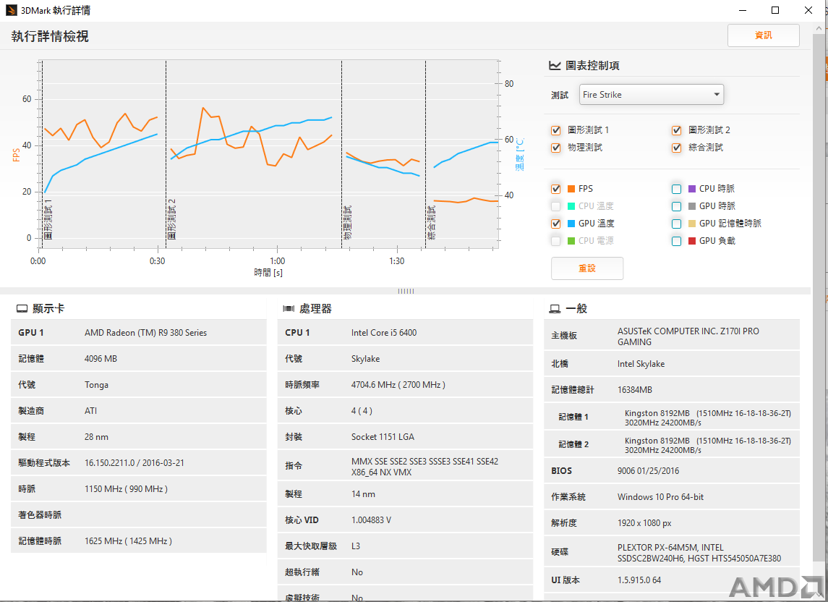Click the 時間 [s] axis label
Image resolution: width=828 pixels, height=602 pixels.
(268, 273)
